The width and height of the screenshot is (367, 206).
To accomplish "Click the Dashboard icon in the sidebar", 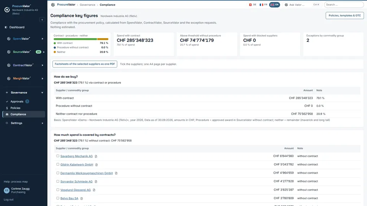I will [x=6, y=27].
